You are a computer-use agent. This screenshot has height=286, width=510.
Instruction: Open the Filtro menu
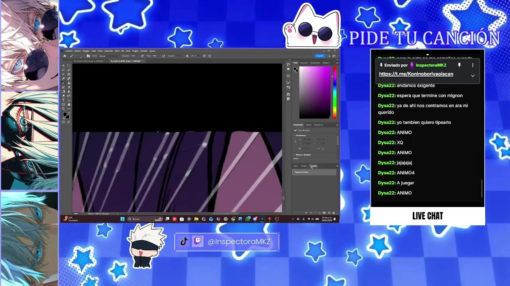pos(117,51)
